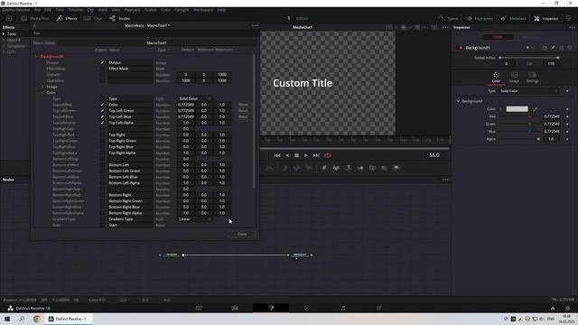
Task: Open the Effects library panel button
Action: click(x=67, y=18)
